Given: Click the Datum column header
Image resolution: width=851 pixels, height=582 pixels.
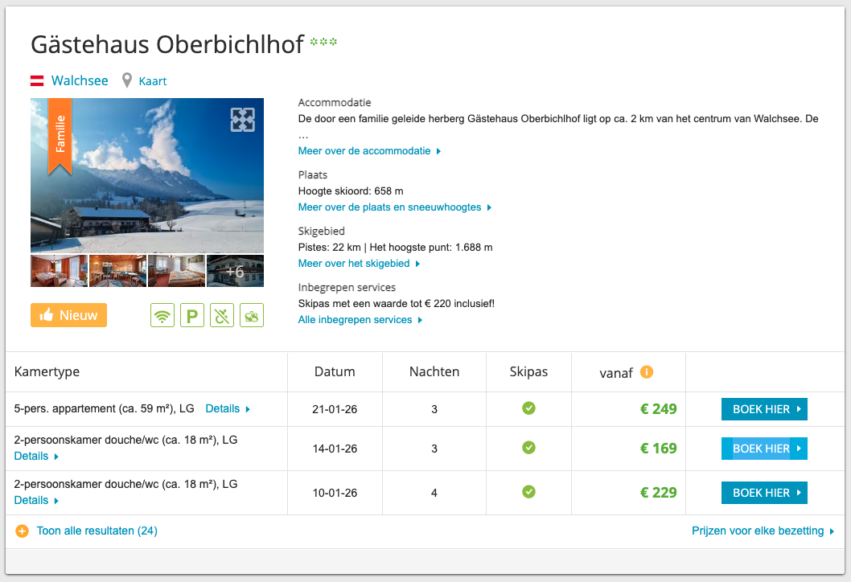Looking at the screenshot, I should [x=335, y=371].
